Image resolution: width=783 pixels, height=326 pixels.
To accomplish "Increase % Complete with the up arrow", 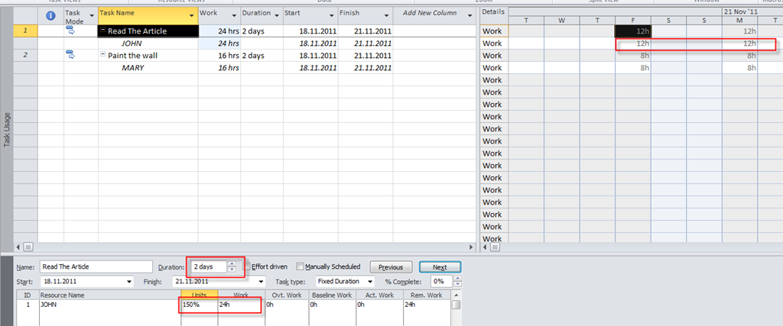I will pyautogui.click(x=458, y=279).
